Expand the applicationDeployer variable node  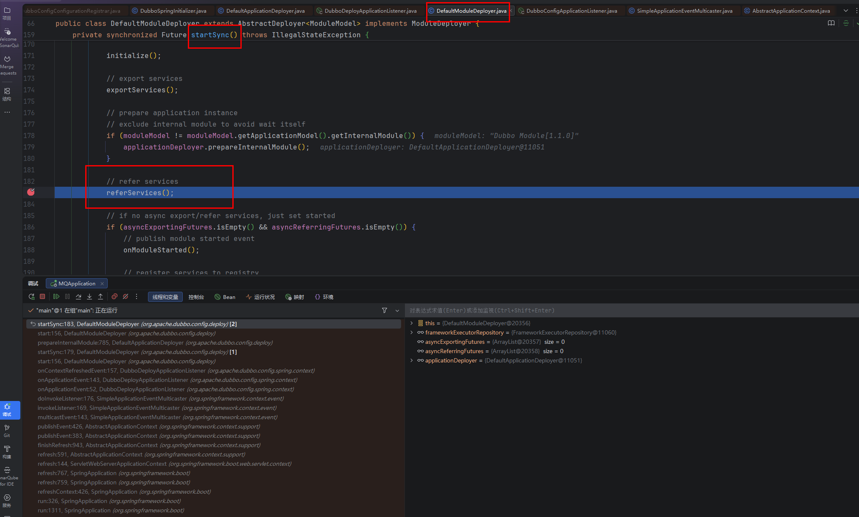(x=411, y=360)
